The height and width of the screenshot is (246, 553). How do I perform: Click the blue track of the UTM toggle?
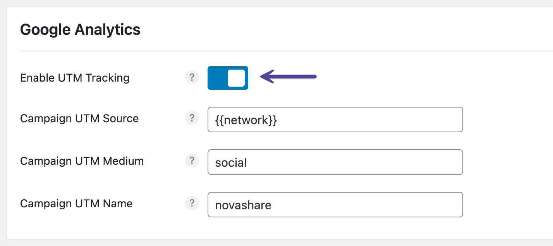point(217,78)
